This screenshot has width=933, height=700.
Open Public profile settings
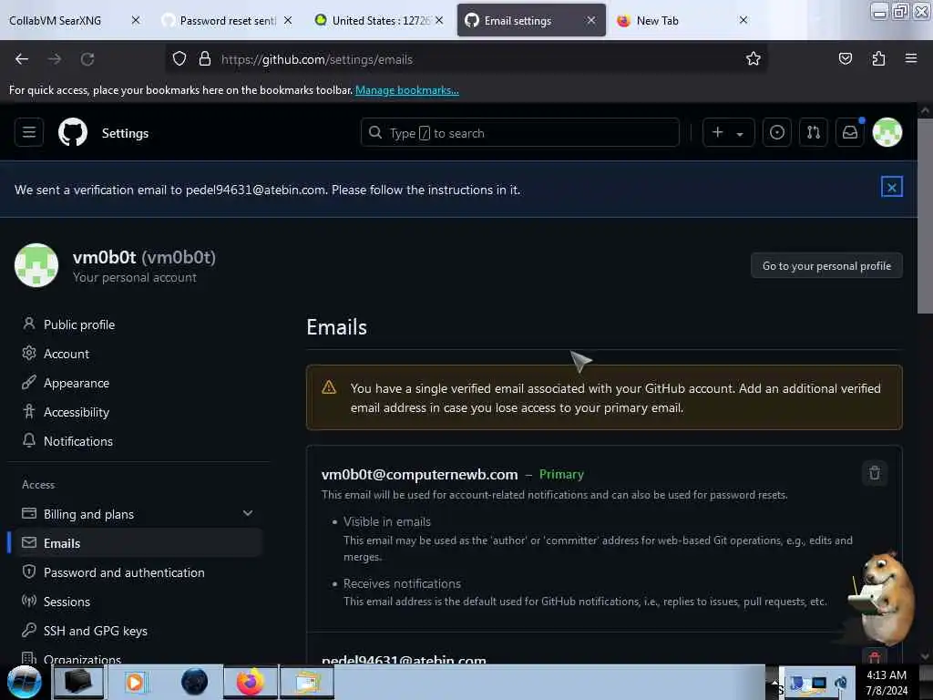(x=79, y=324)
